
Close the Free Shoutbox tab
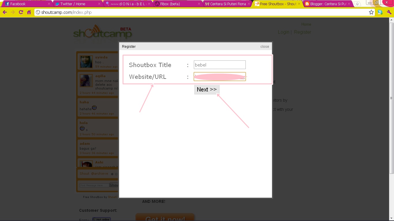click(299, 4)
